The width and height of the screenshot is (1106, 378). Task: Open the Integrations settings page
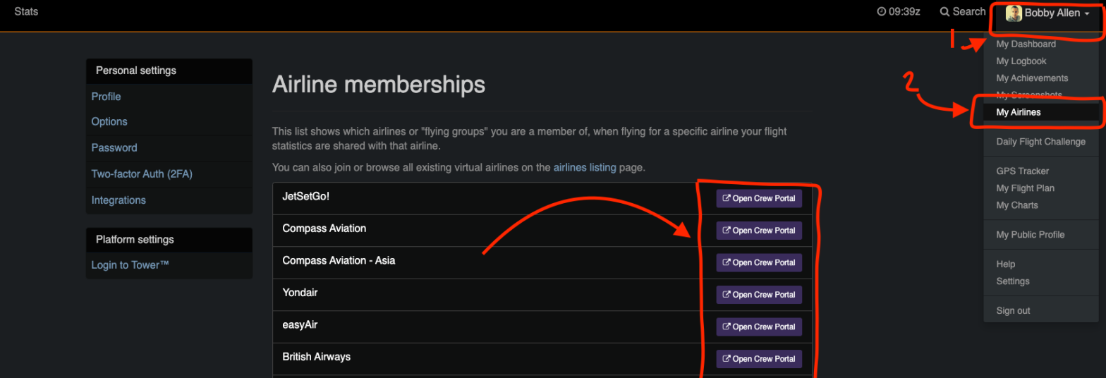(x=119, y=200)
